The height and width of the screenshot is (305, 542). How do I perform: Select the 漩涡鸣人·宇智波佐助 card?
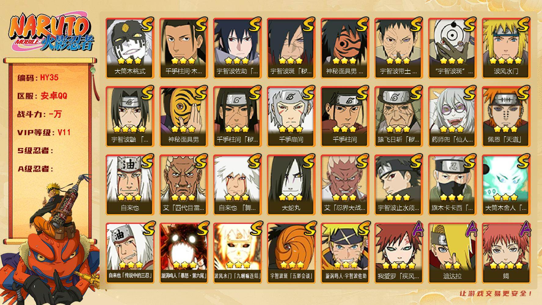coord(345,253)
